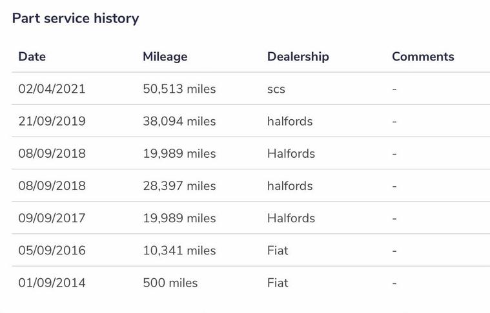
Task: Select the scs dealership entry
Action: click(276, 89)
